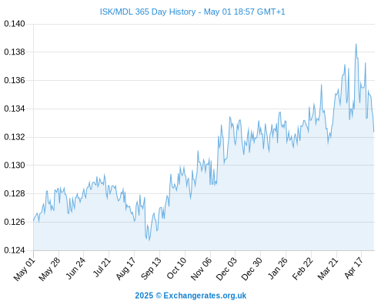Image resolution: width=381 pixels, height=308 pixels.
Task: Click the Feb 22 date label
Action: click(x=302, y=269)
